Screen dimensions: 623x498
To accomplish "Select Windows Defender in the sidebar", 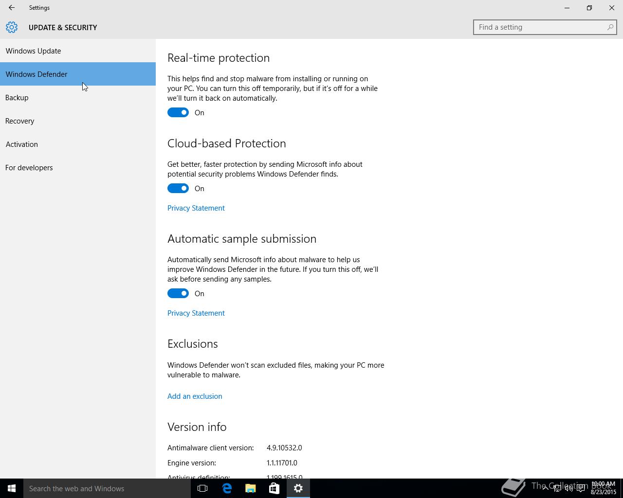I will (78, 74).
